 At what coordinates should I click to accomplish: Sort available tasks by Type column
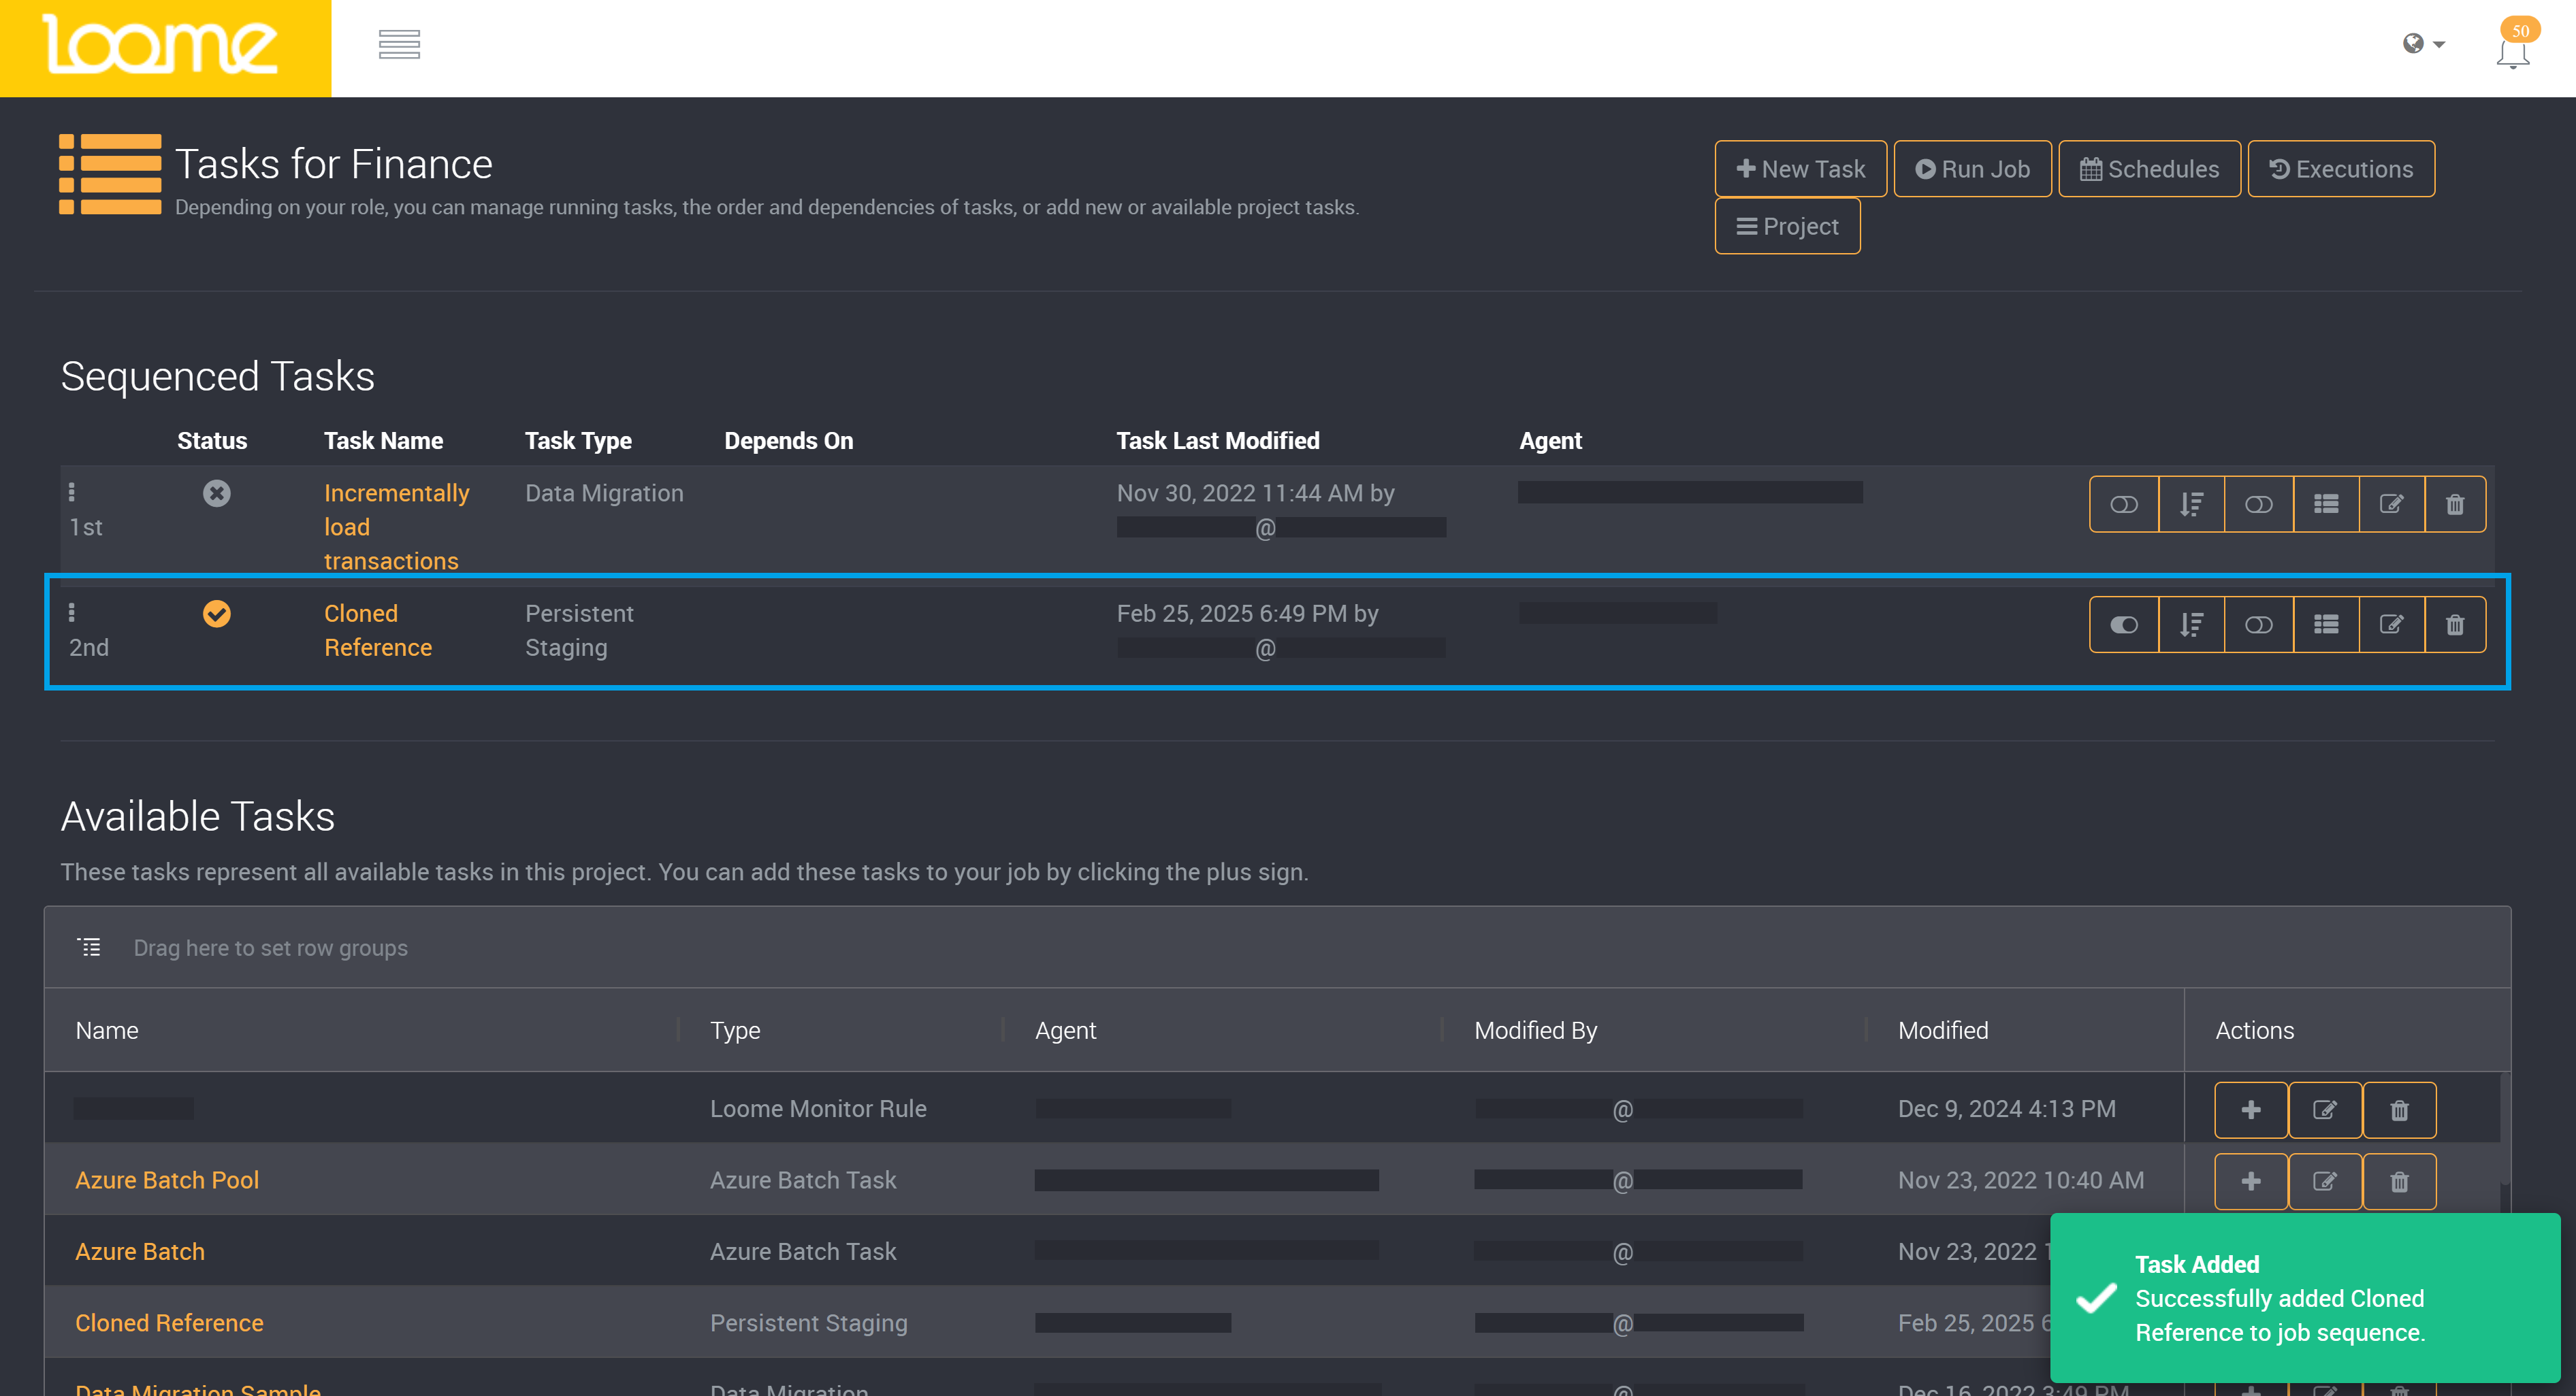click(x=735, y=1030)
